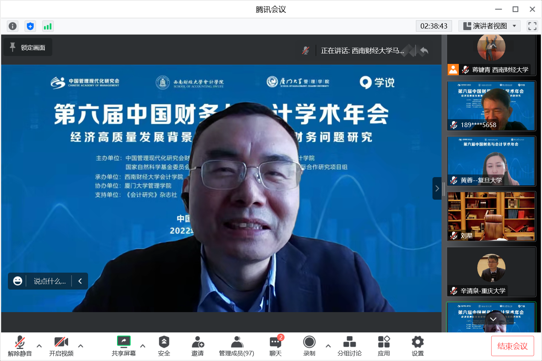The height and width of the screenshot is (361, 542).
Task: Turn on the camera (开启视频)
Action: [61, 346]
